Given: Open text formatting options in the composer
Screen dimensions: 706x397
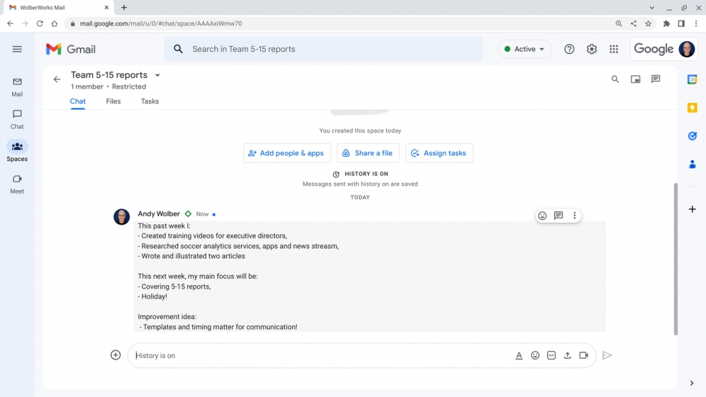Looking at the screenshot, I should (519, 355).
